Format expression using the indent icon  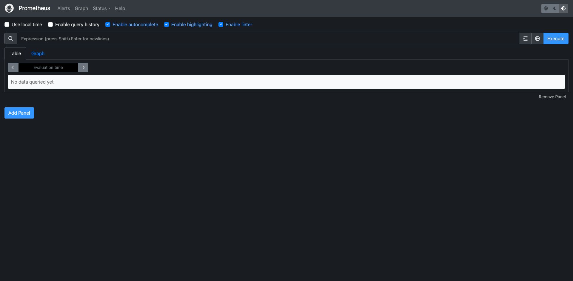click(526, 39)
